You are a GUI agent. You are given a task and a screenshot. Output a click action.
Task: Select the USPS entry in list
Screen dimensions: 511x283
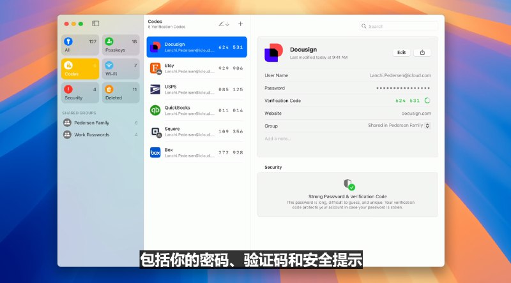(x=197, y=89)
